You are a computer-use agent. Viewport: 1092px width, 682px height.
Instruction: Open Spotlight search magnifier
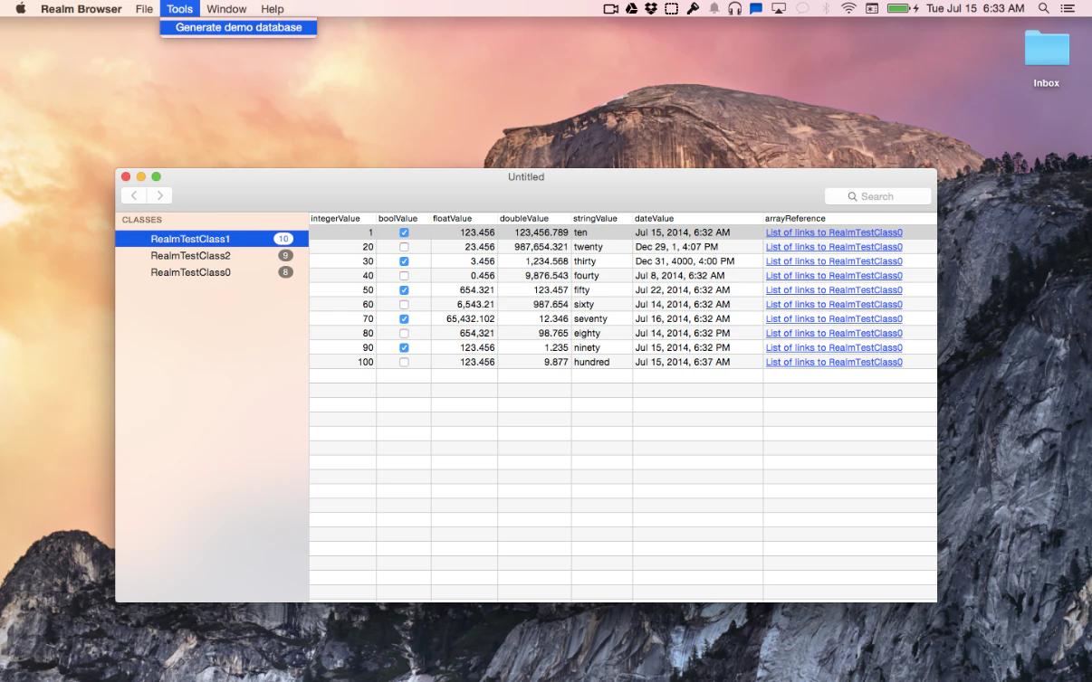1043,9
